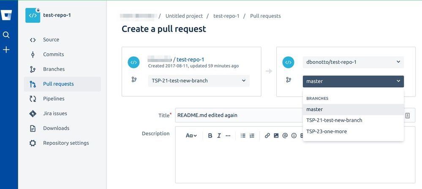The image size is (422, 189).
Task: Click the Pull requests icon in sidebar
Action: [33, 84]
